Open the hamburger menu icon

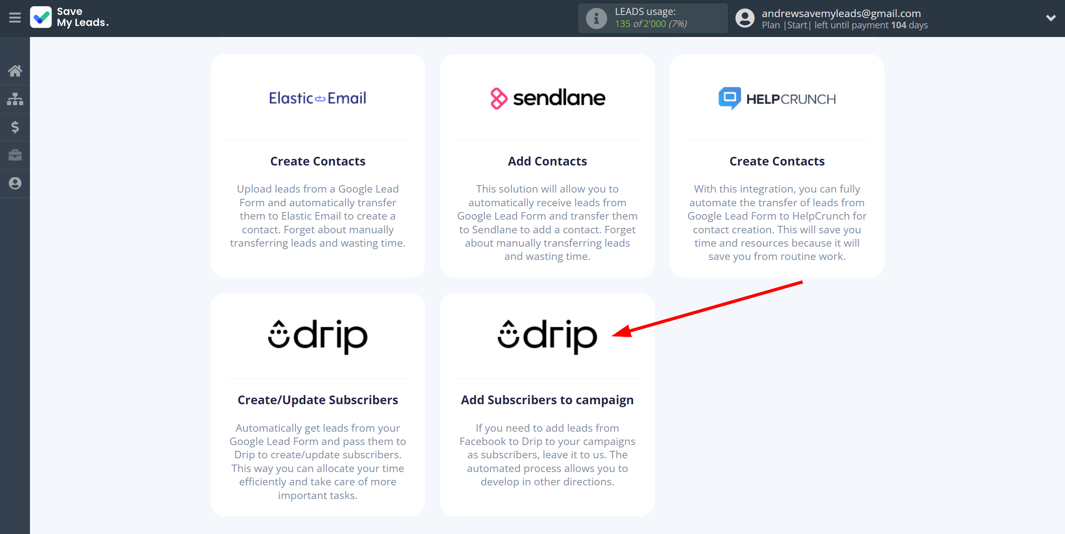point(15,18)
